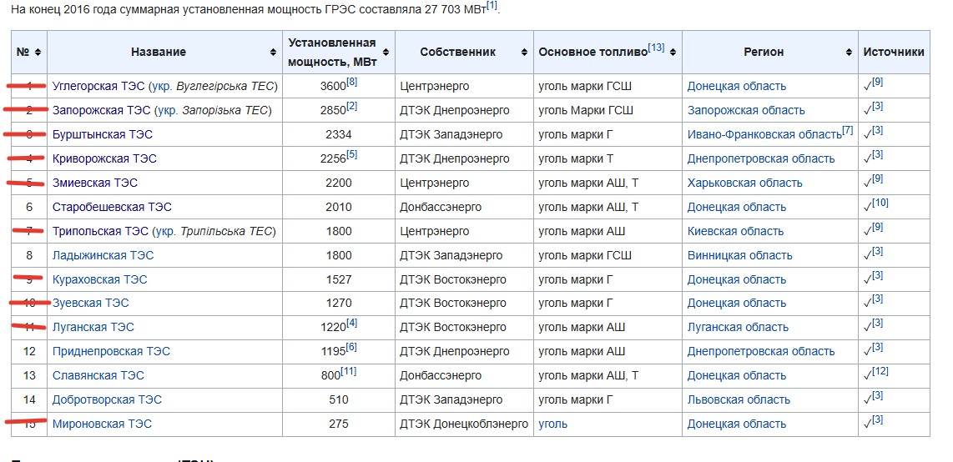Viewport: 953px width, 462px height.
Task: Open Добротворская ТЭС link
Action: (107, 400)
